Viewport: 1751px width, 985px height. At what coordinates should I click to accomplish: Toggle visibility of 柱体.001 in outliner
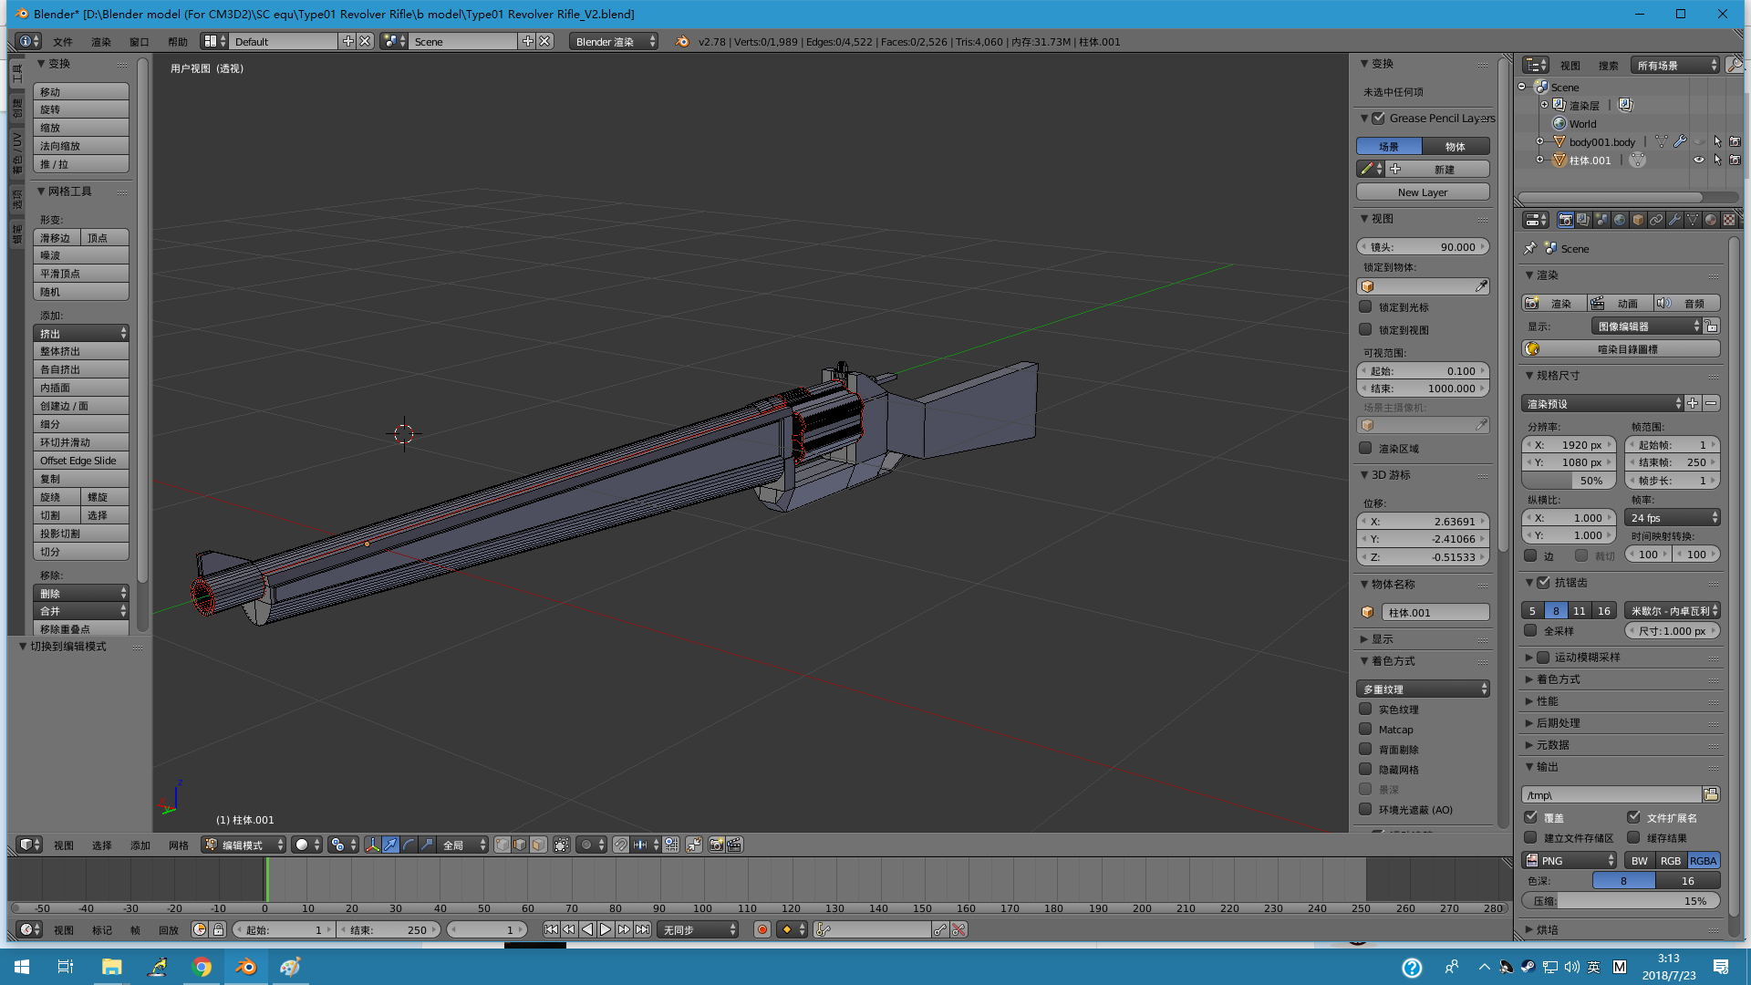tap(1699, 161)
